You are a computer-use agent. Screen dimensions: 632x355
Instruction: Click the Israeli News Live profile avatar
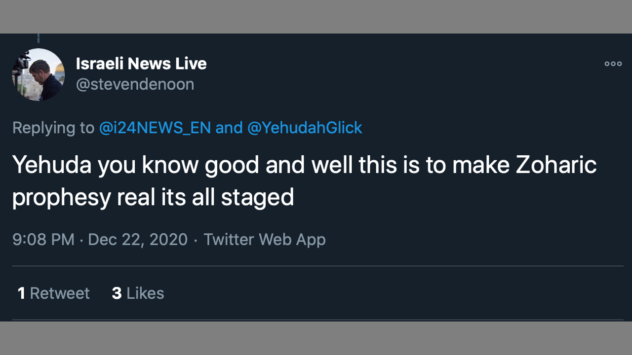tap(39, 74)
